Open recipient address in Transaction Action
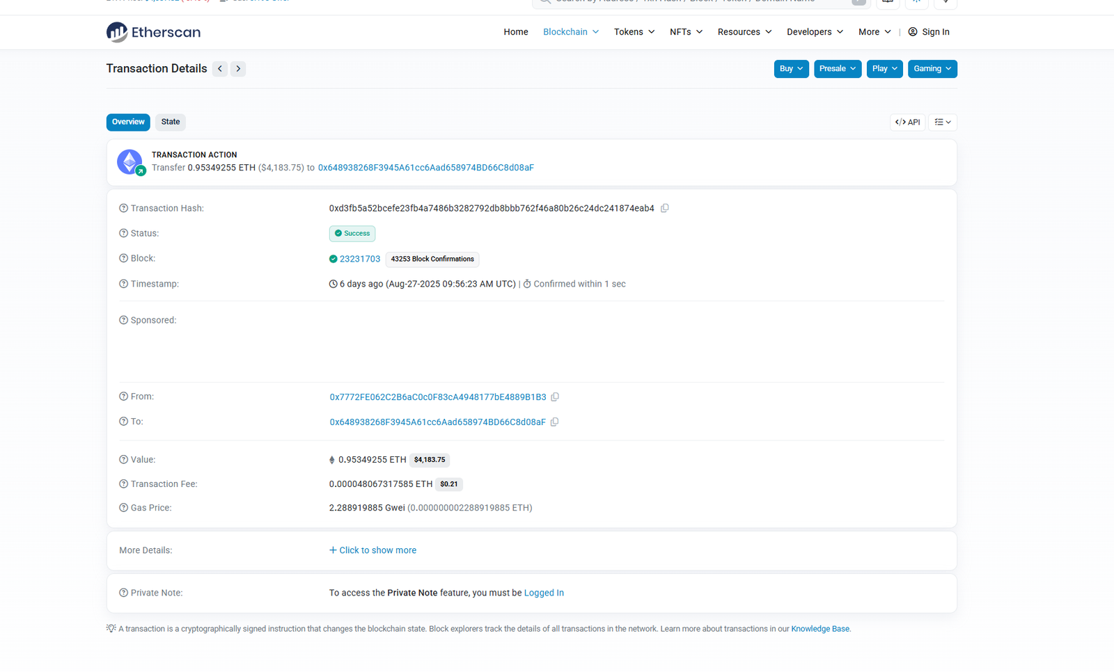1114x672 pixels. click(426, 168)
